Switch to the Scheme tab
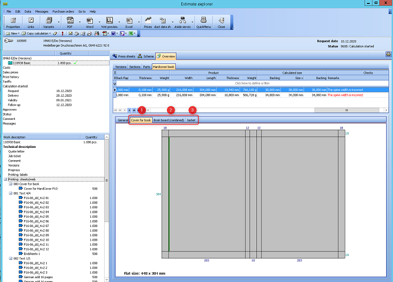The height and width of the screenshot is (282, 393). pos(145,56)
